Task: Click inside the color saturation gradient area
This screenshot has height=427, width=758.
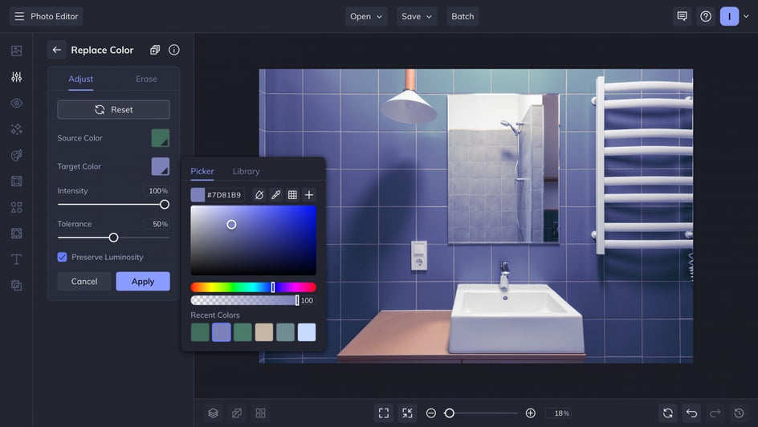Action: click(x=253, y=241)
